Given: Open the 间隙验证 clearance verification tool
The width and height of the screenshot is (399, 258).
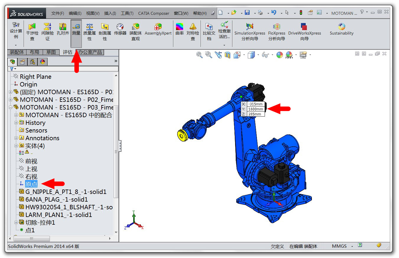Looking at the screenshot, I should 47,32.
